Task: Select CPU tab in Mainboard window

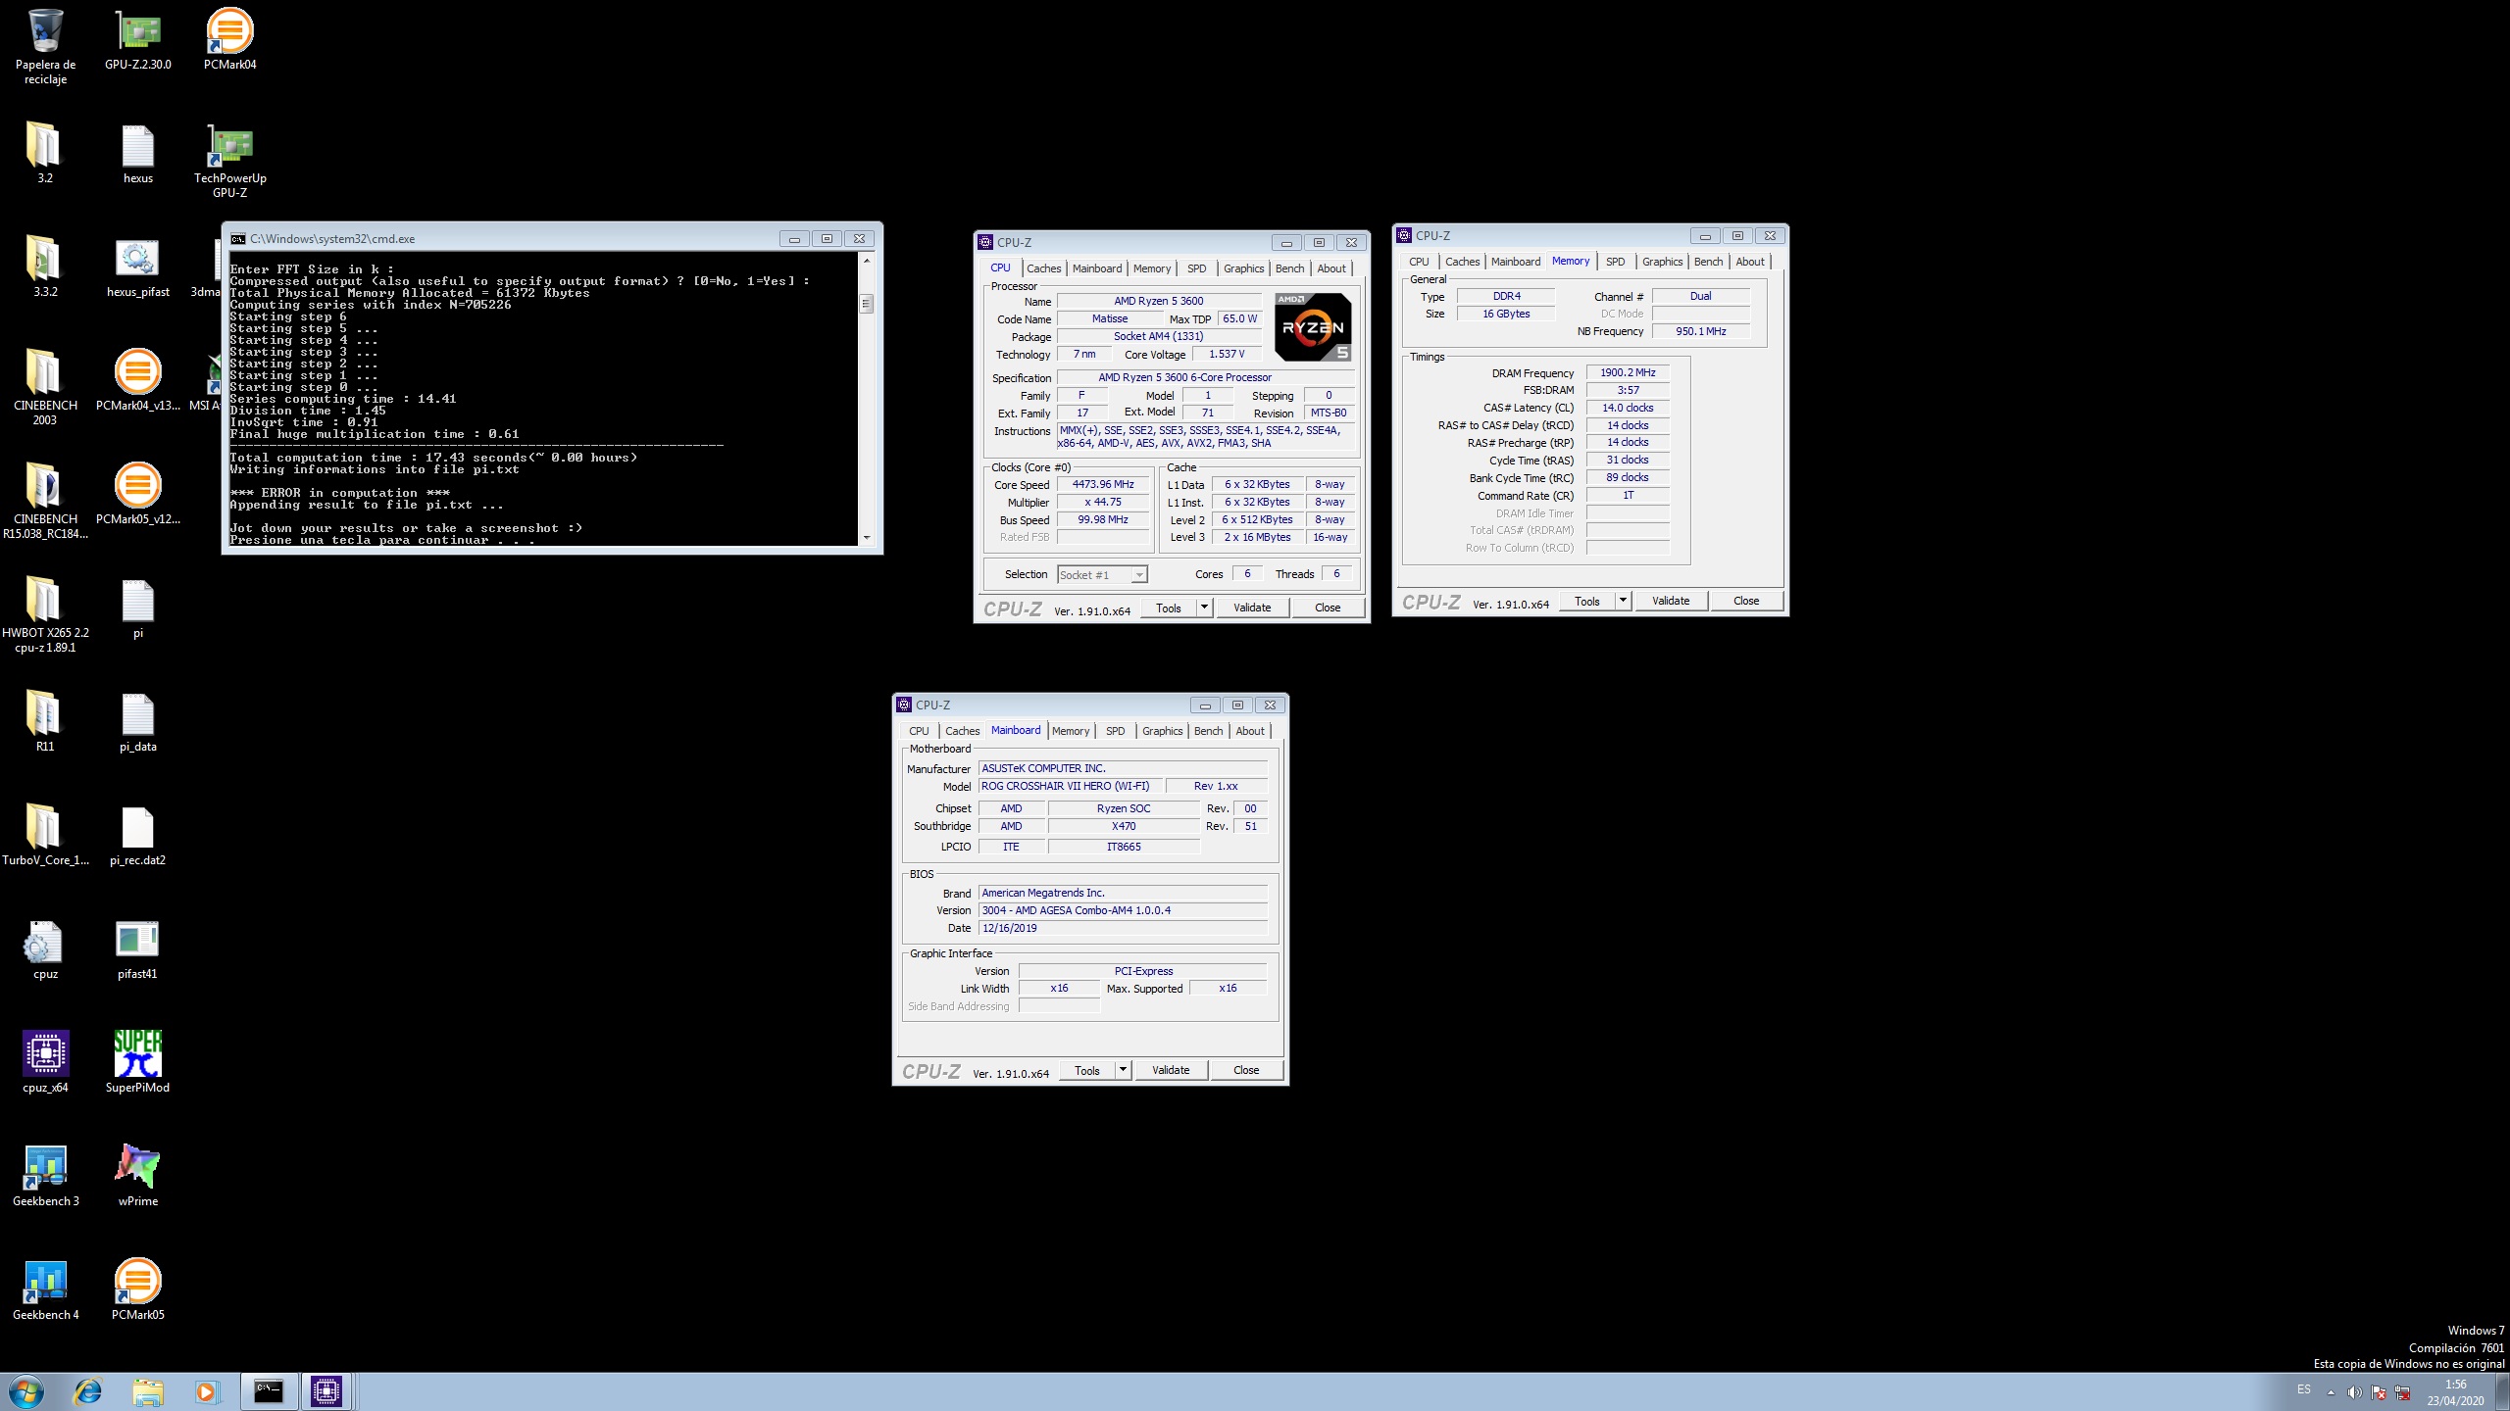Action: click(x=919, y=731)
